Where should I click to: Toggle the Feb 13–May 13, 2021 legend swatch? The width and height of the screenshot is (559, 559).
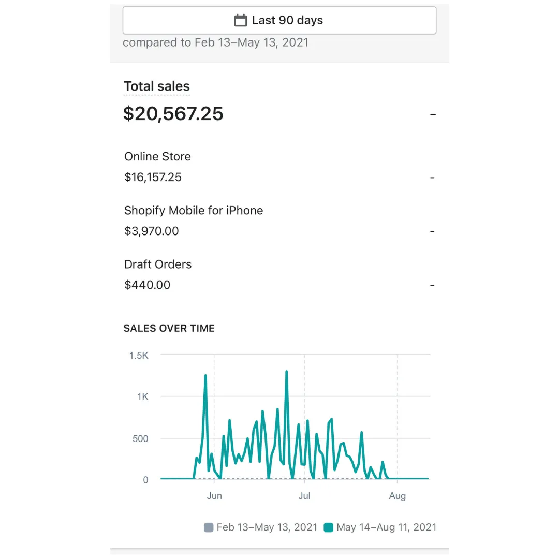(x=209, y=527)
